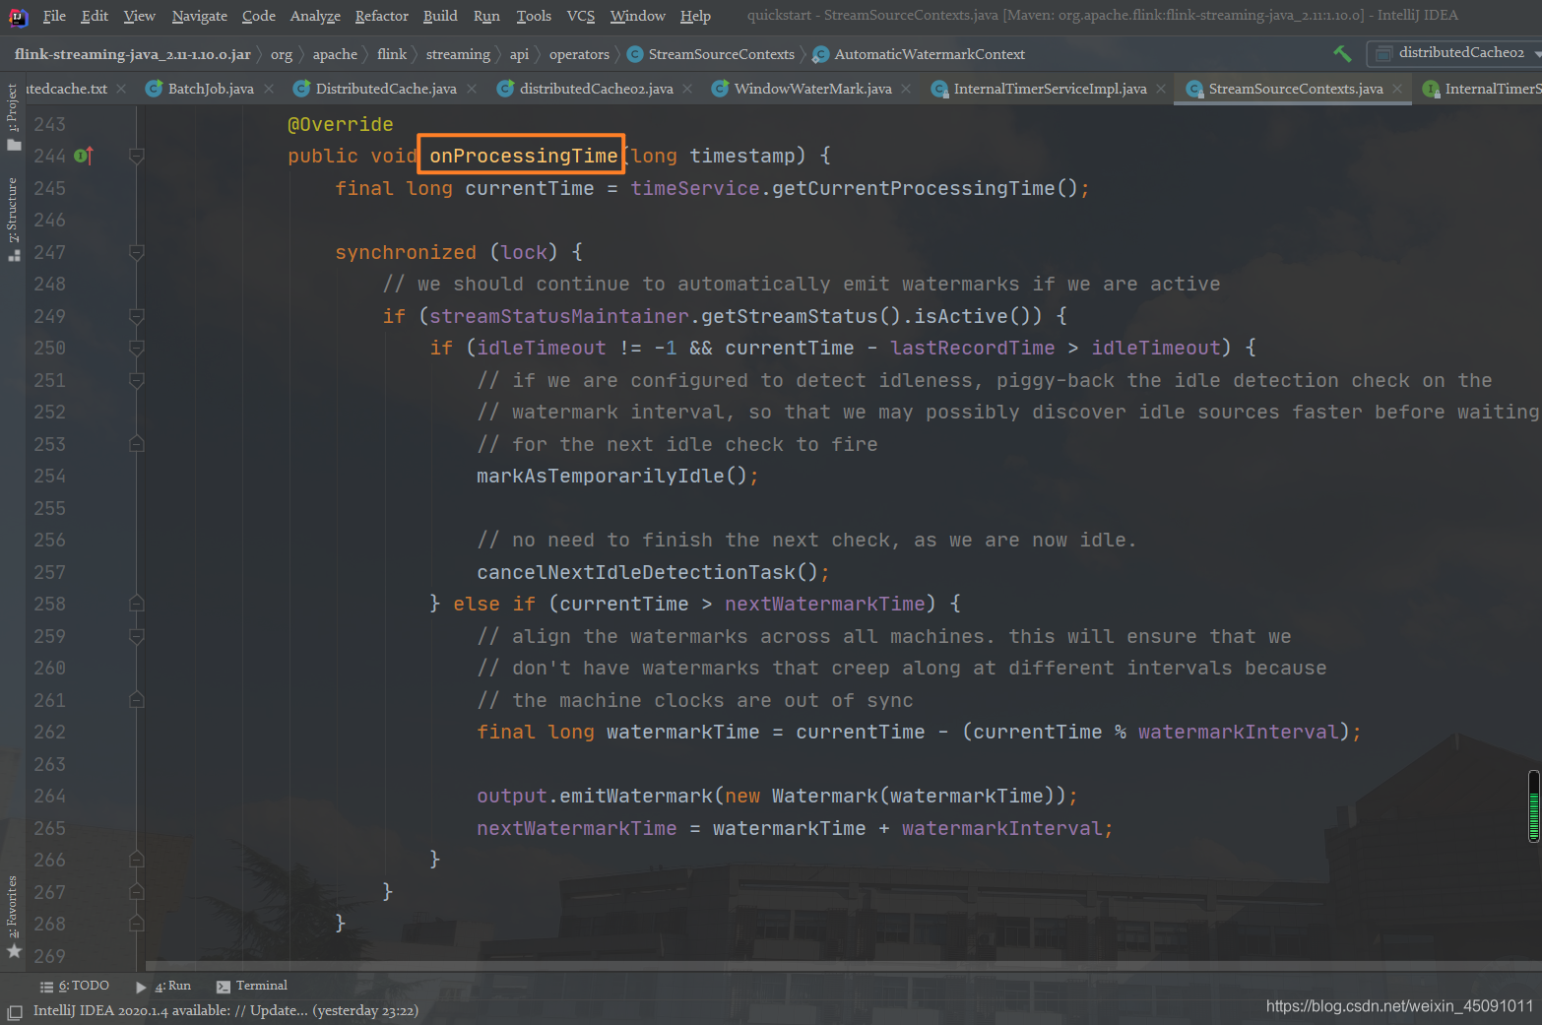Switch to the InternalTimerServiceImpl.java tab
1542x1025 pixels.
coord(1051,89)
